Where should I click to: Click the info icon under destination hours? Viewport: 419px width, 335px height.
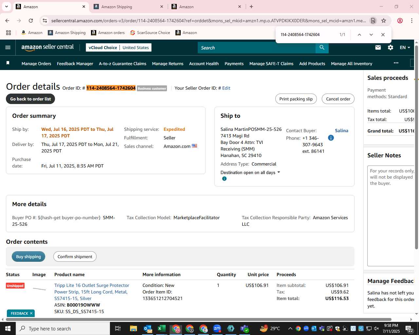pos(224,179)
